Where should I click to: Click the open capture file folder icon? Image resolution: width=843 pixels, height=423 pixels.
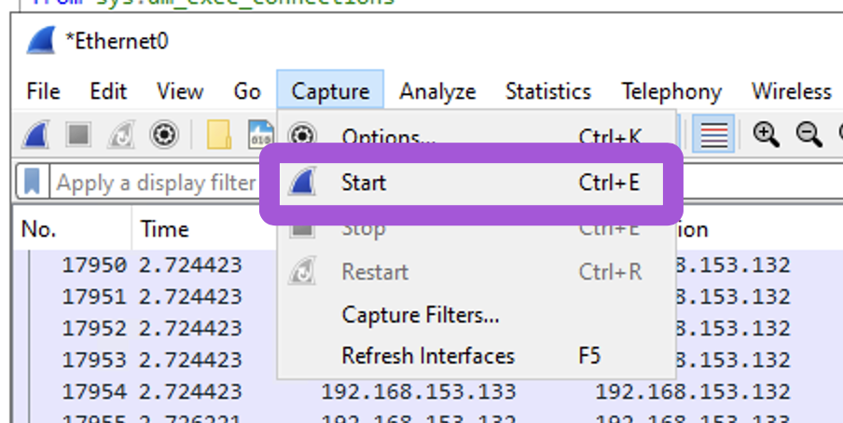click(219, 134)
